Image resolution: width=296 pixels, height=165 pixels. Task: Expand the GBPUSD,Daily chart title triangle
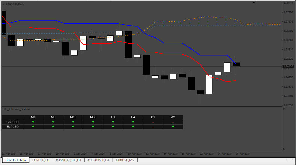[4, 4]
